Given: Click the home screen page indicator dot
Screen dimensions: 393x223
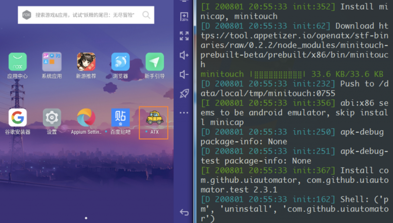Looking at the screenshot, I should (x=86, y=218).
